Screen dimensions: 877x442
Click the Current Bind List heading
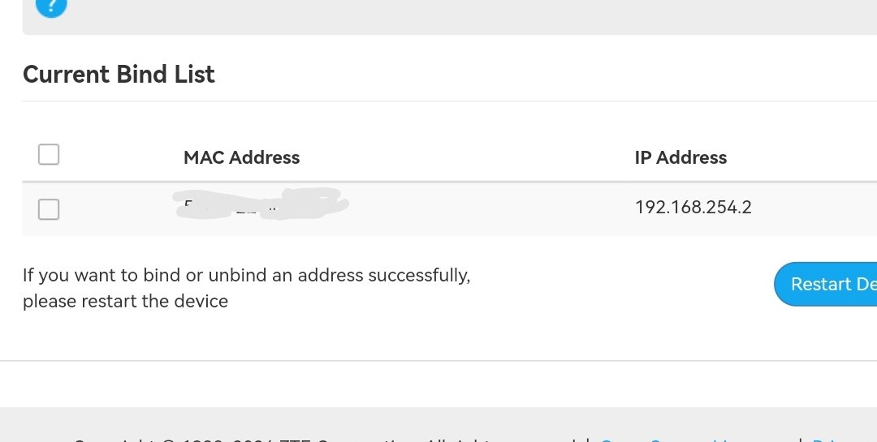pos(119,75)
